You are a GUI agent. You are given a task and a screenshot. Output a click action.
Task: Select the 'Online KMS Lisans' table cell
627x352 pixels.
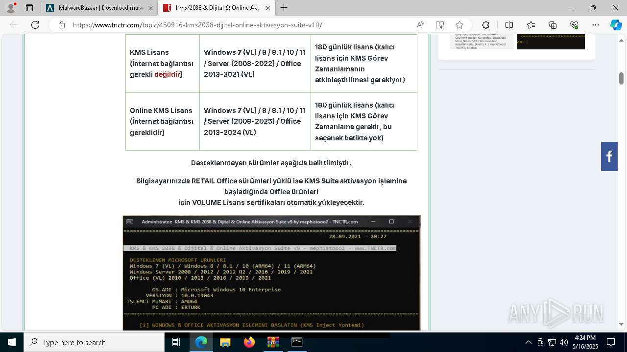coord(163,121)
